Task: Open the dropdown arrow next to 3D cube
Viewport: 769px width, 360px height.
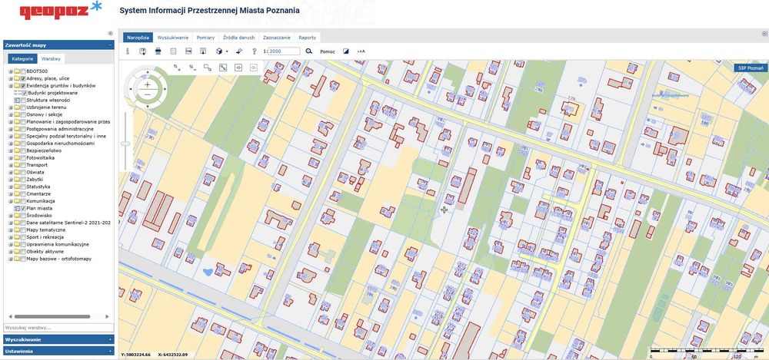Action: coord(227,51)
